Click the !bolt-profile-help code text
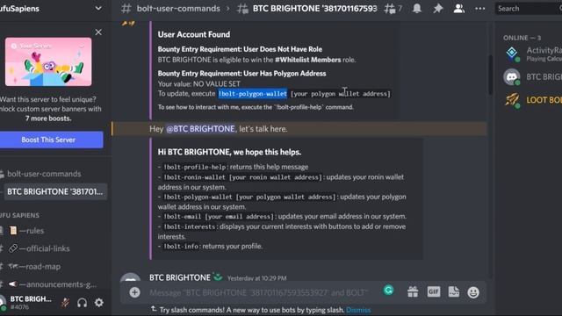Viewport: 562px width, 316px height. 195,167
